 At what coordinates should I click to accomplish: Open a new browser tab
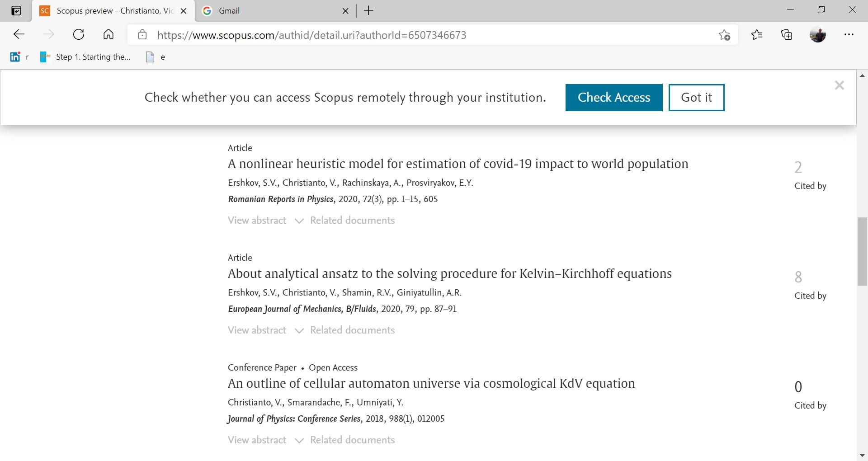[368, 11]
